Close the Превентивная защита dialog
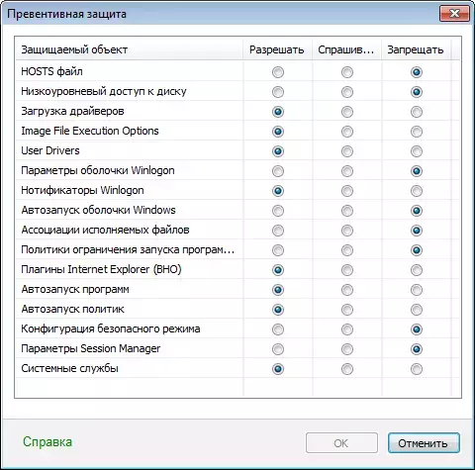Viewport: 475px width, 470px height. point(454,14)
